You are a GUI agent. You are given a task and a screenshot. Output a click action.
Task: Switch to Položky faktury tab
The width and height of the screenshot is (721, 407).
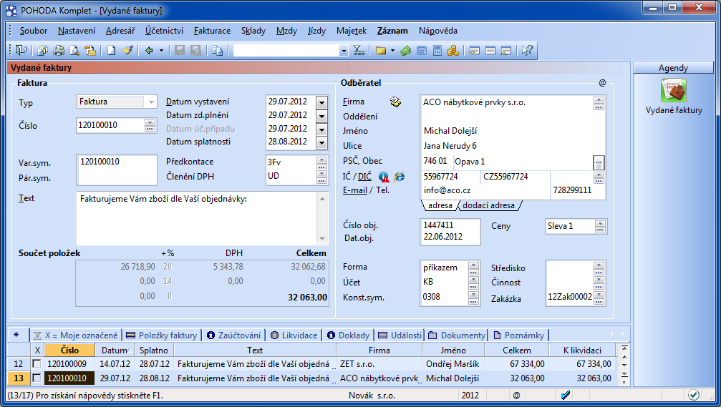pos(161,335)
